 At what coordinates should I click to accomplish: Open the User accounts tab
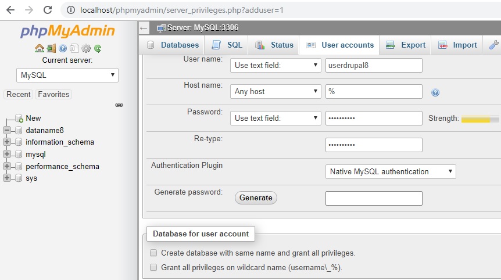click(x=339, y=45)
